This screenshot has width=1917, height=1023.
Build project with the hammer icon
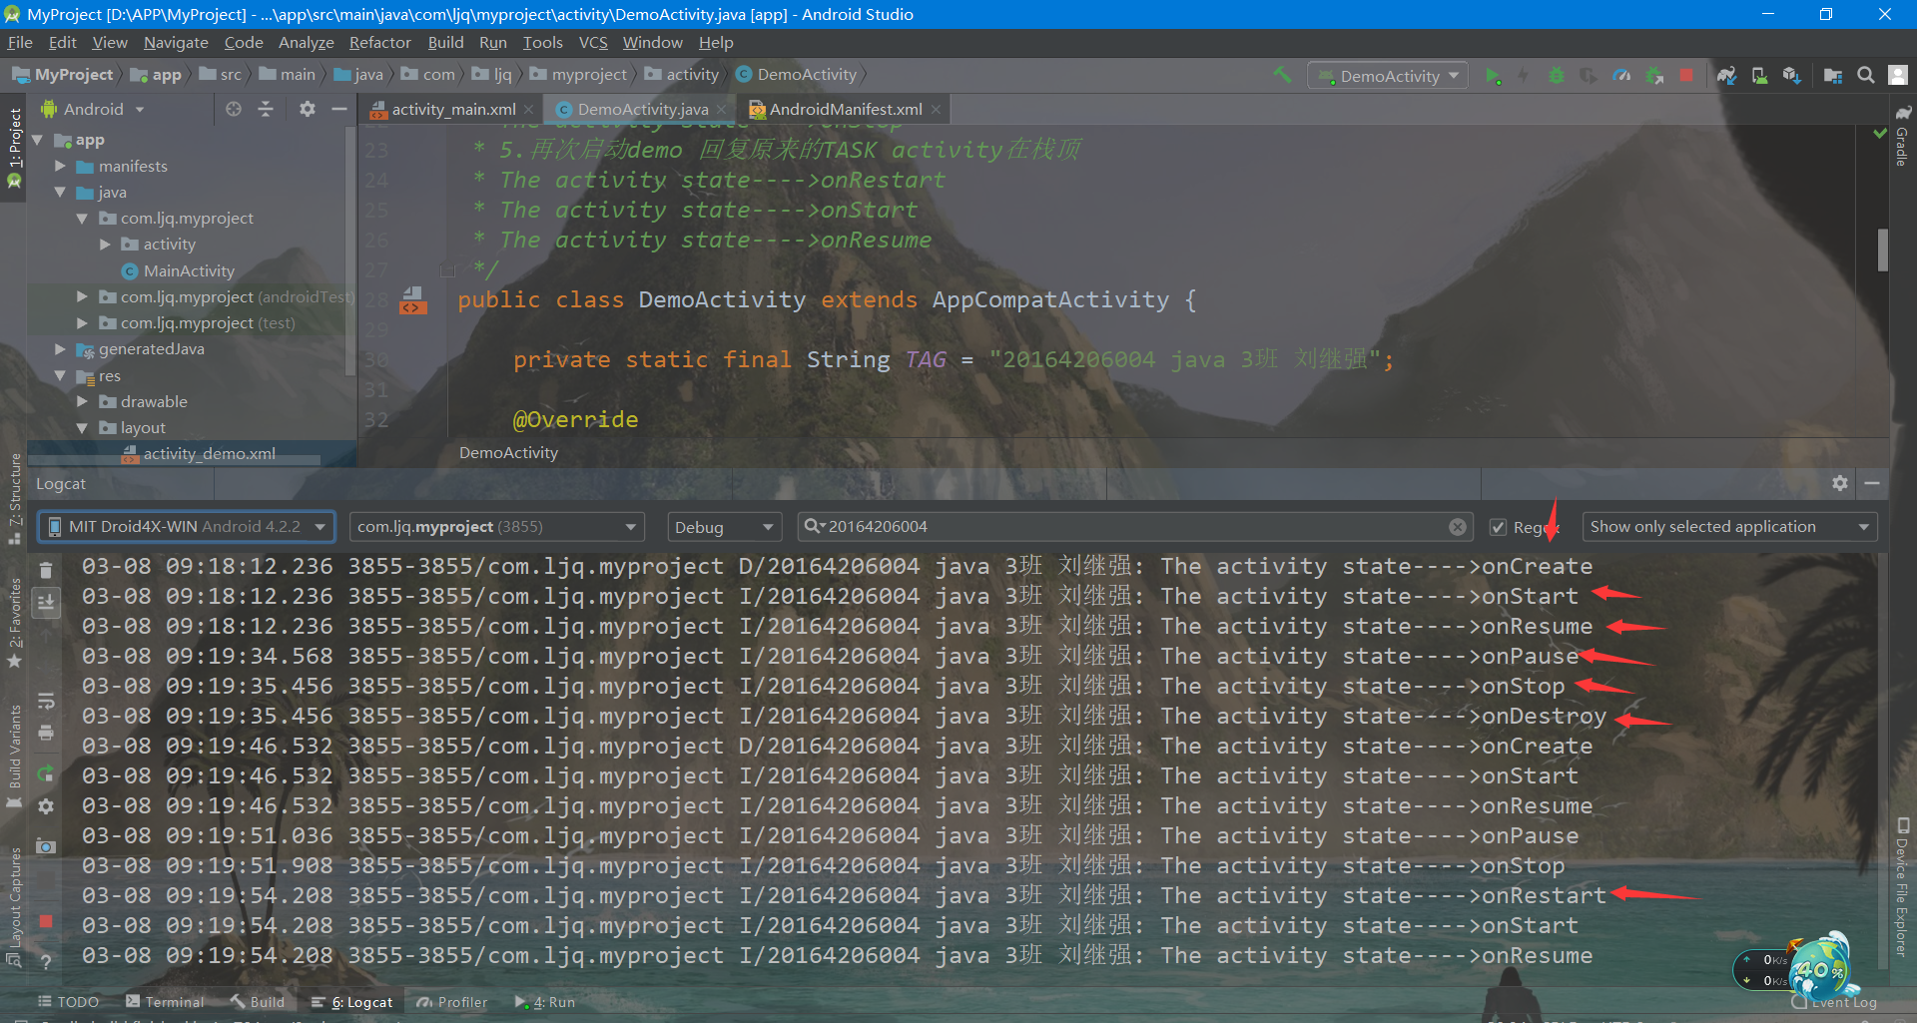(1282, 75)
